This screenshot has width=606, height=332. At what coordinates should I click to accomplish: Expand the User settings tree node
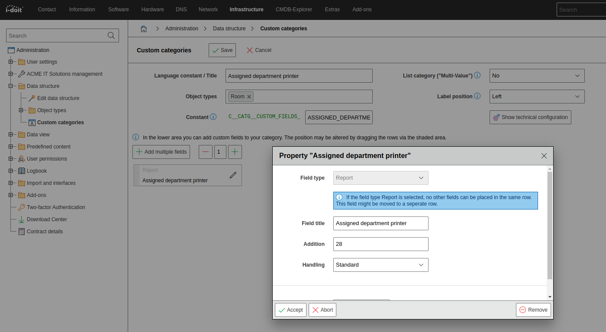(x=10, y=62)
